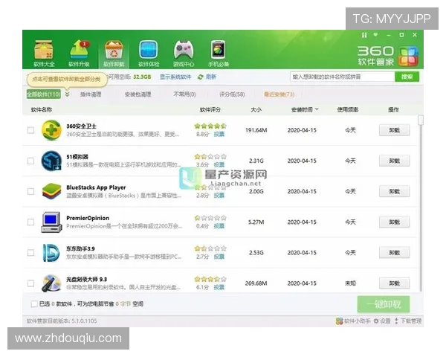Click 卸载 button for 360安全卫士
The width and height of the screenshot is (446, 357).
point(394,130)
